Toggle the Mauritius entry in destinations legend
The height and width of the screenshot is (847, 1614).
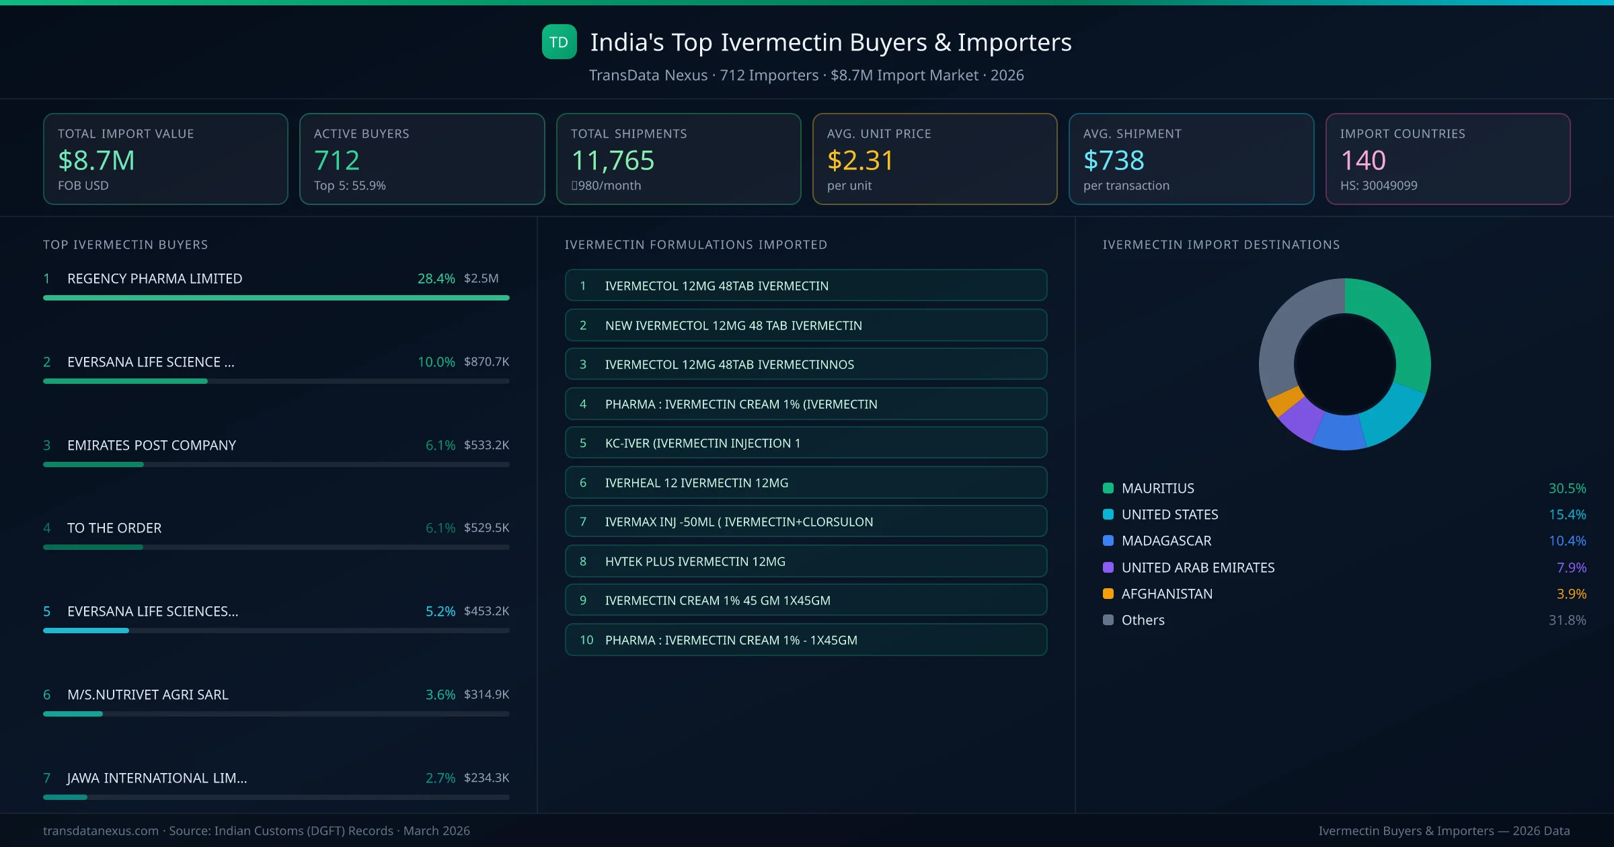[1157, 488]
